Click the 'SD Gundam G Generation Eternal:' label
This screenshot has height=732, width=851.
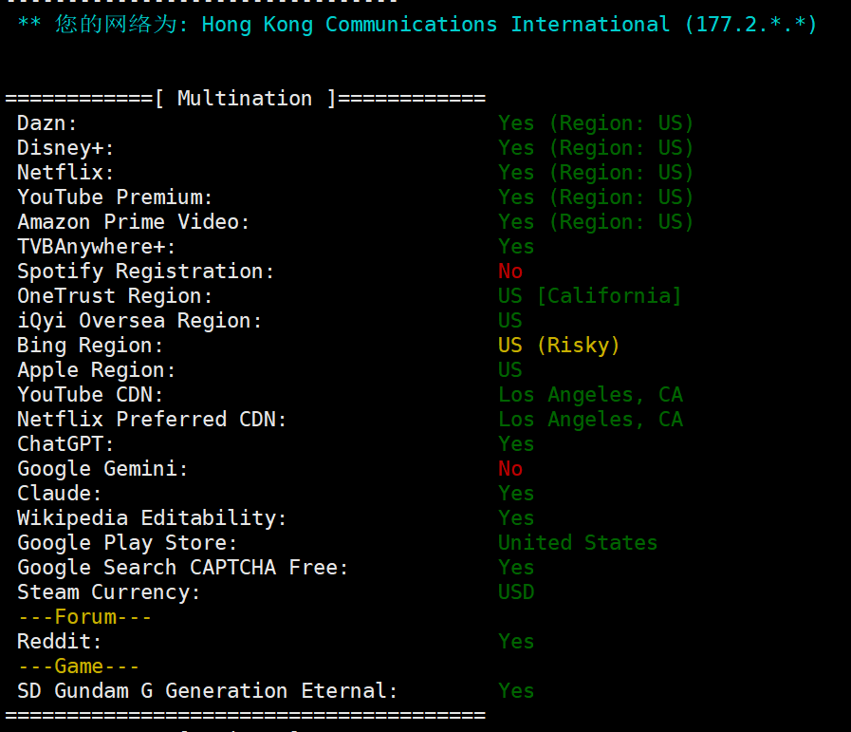pos(208,691)
